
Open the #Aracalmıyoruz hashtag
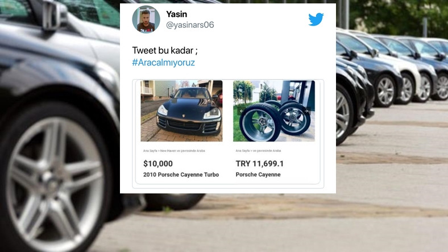coord(163,63)
